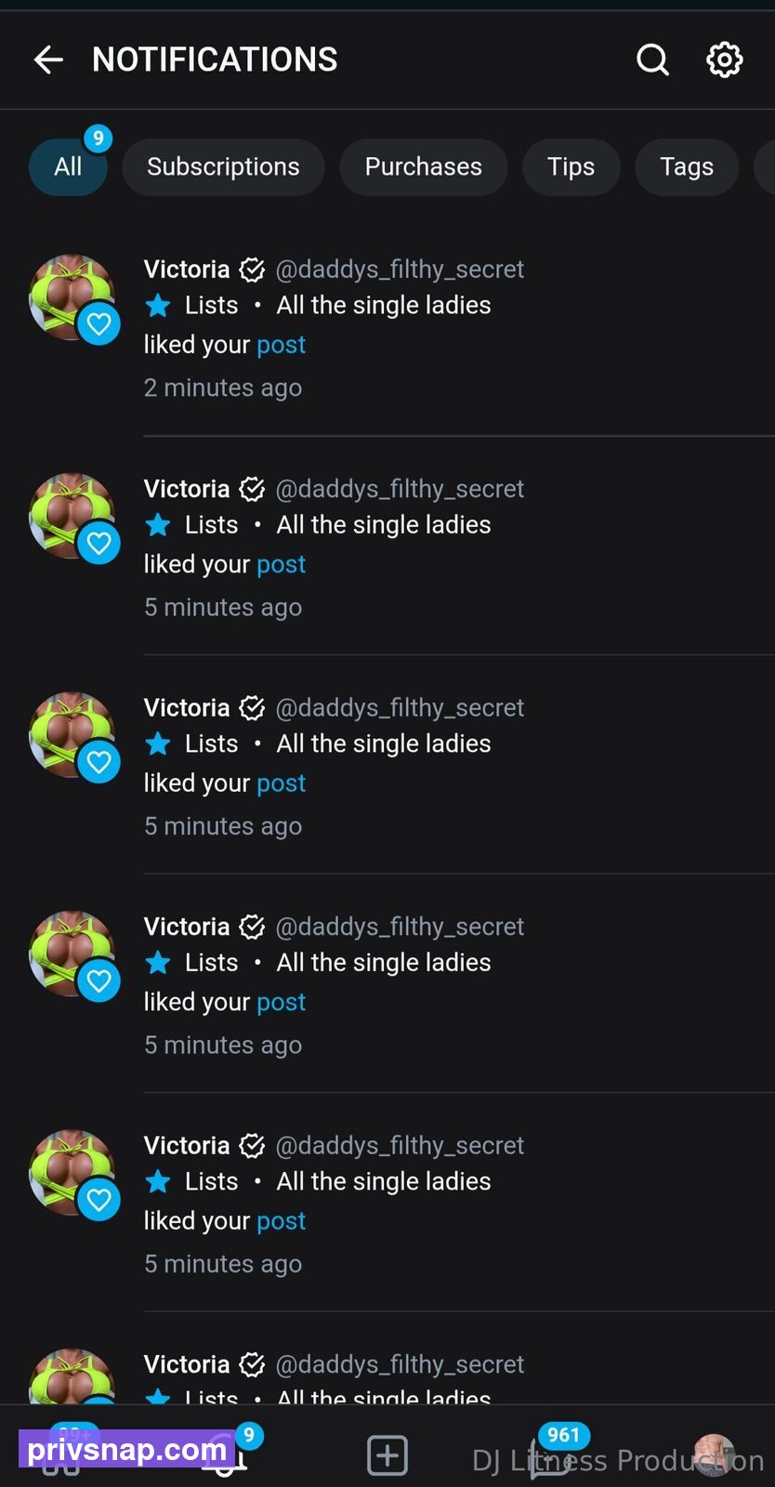
Task: Select the Tips filter chip
Action: (571, 167)
